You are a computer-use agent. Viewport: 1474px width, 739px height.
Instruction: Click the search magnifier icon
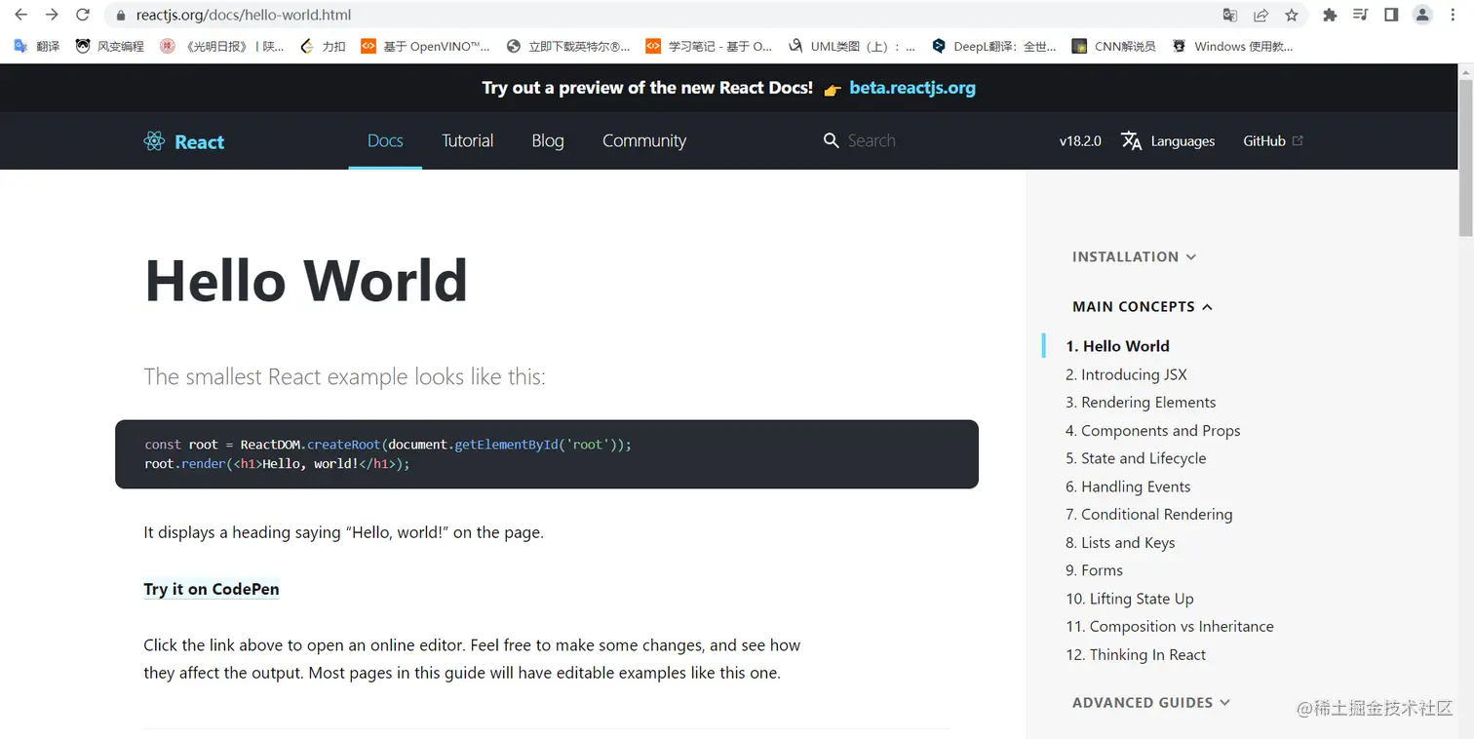(x=831, y=140)
